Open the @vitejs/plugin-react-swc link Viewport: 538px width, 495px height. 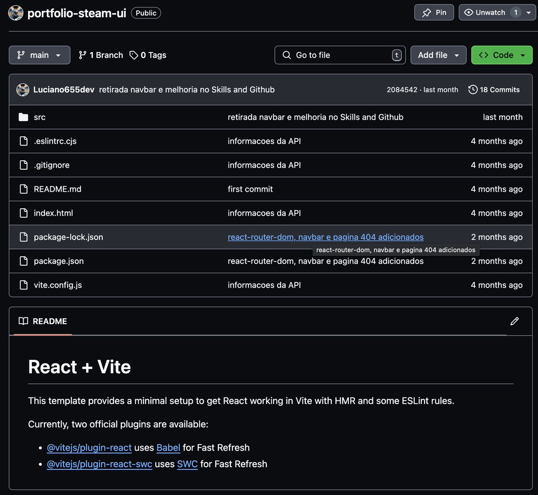point(100,464)
